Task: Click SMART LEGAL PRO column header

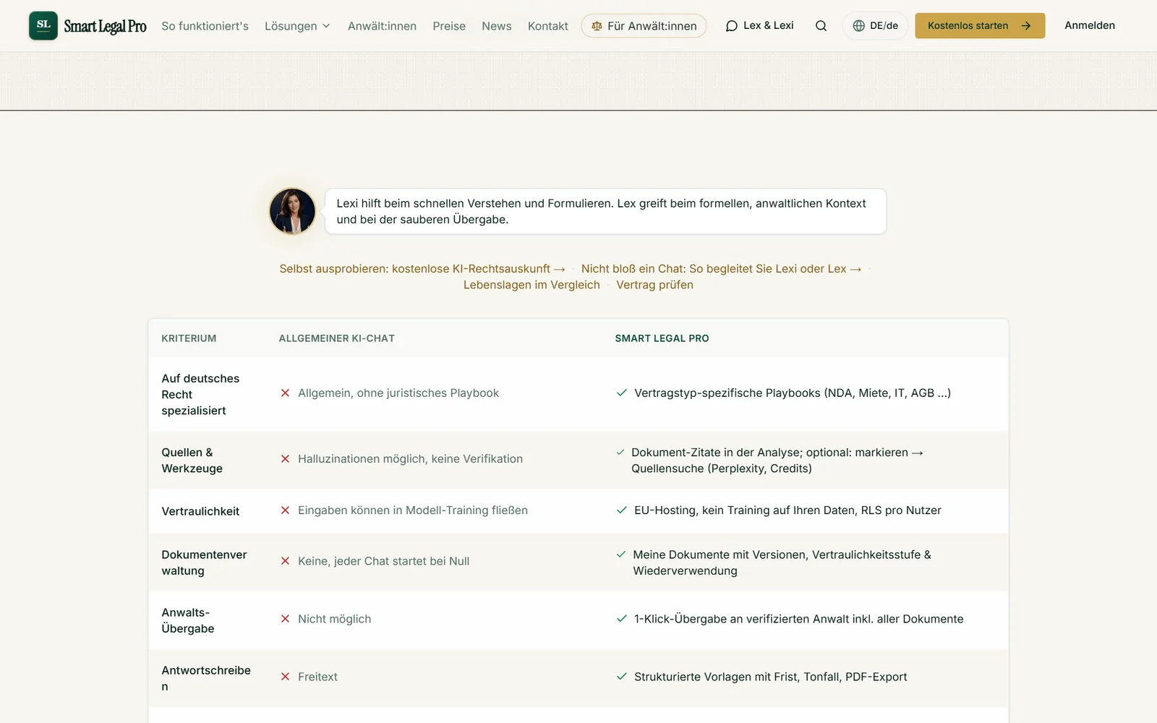Action: [662, 338]
